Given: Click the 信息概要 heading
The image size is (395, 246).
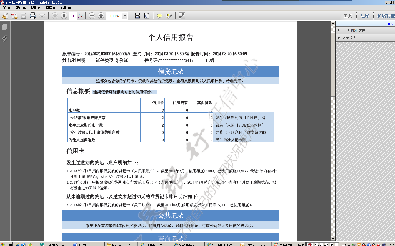Looking at the screenshot, I should [78, 91].
